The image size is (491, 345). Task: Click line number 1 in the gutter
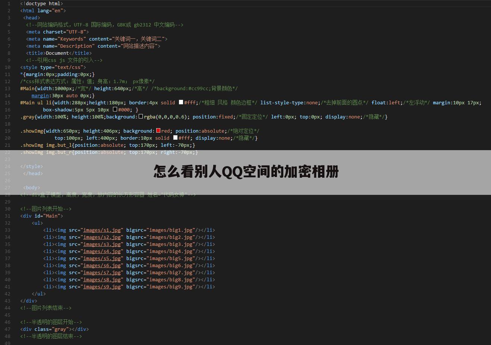pyautogui.click(x=9, y=3)
